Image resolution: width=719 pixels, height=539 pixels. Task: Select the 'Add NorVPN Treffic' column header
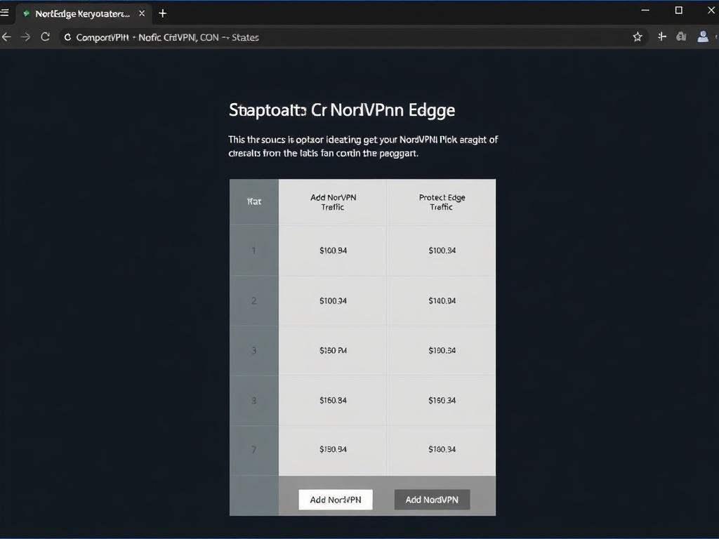tap(333, 202)
